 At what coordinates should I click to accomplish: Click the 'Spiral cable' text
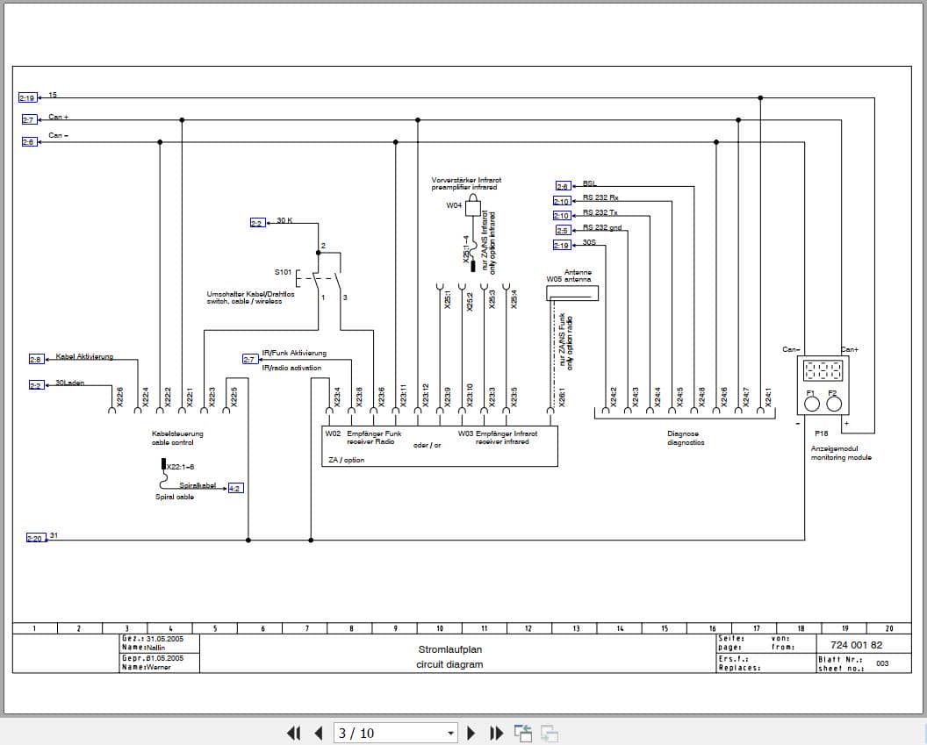pos(175,497)
